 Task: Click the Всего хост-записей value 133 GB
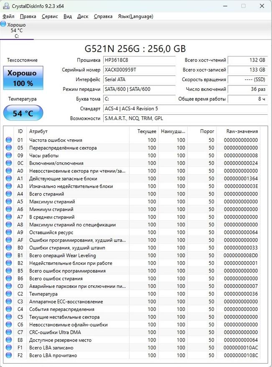[248, 70]
